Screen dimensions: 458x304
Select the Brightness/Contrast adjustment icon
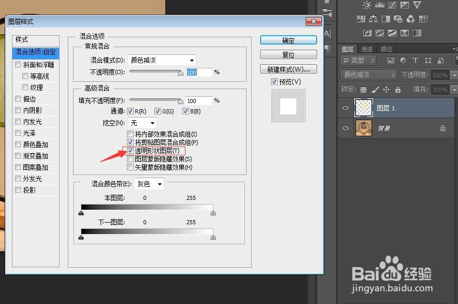click(367, 5)
